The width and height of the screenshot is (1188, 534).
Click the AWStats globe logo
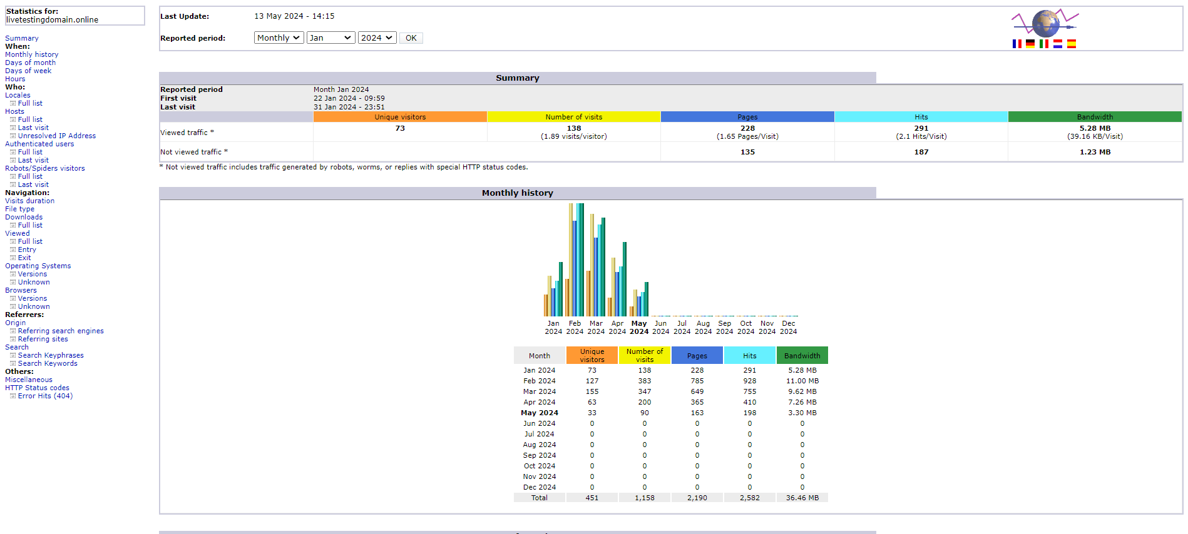pos(1045,24)
